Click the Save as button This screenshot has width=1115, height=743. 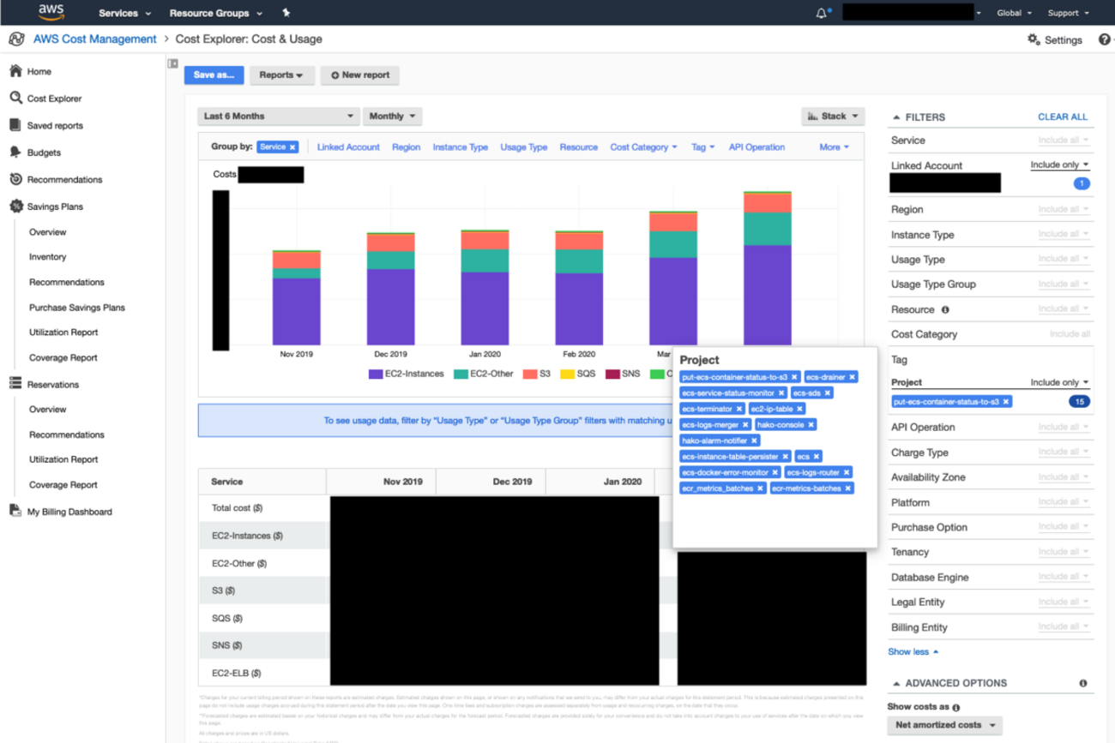(x=214, y=75)
